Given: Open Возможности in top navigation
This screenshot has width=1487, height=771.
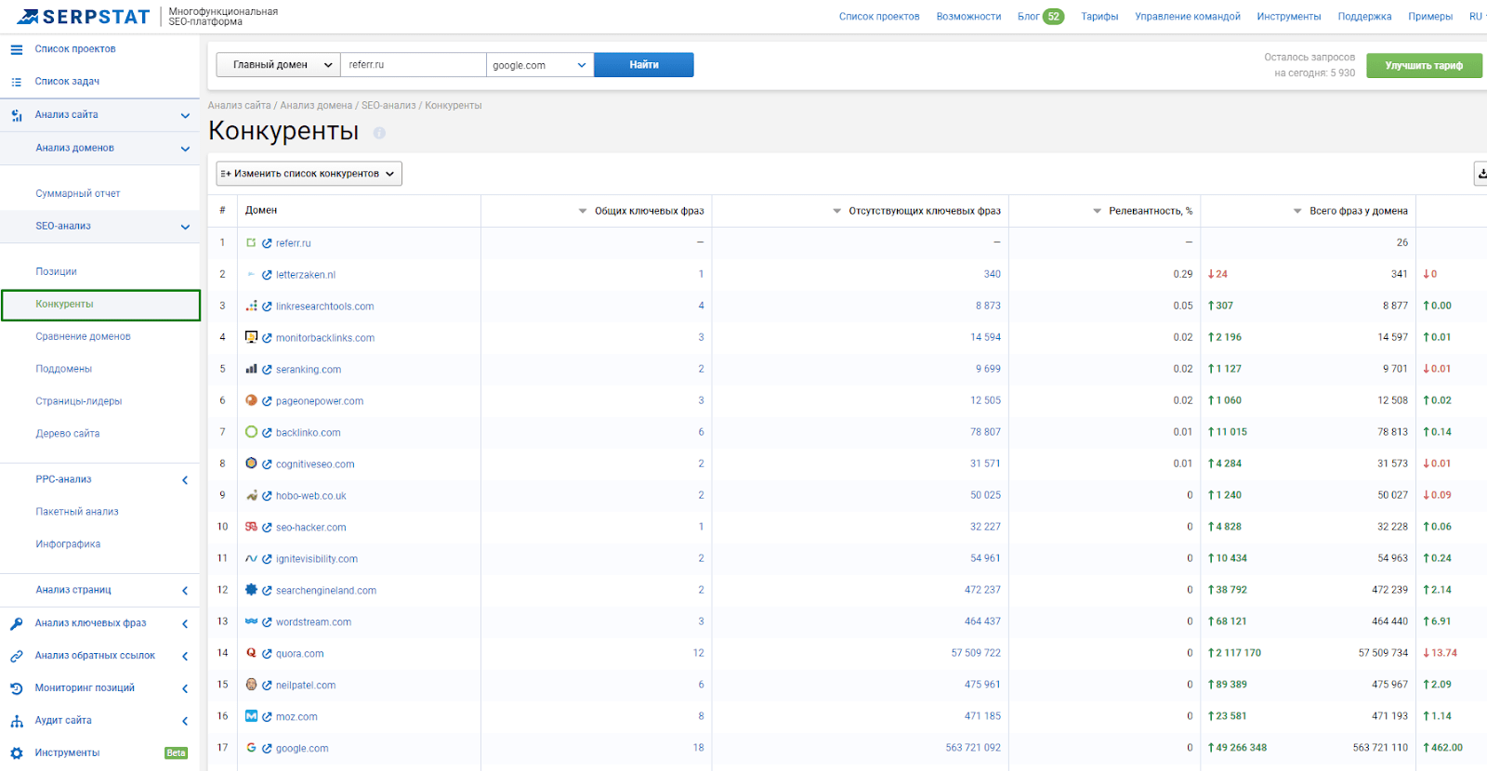Looking at the screenshot, I should tap(968, 17).
